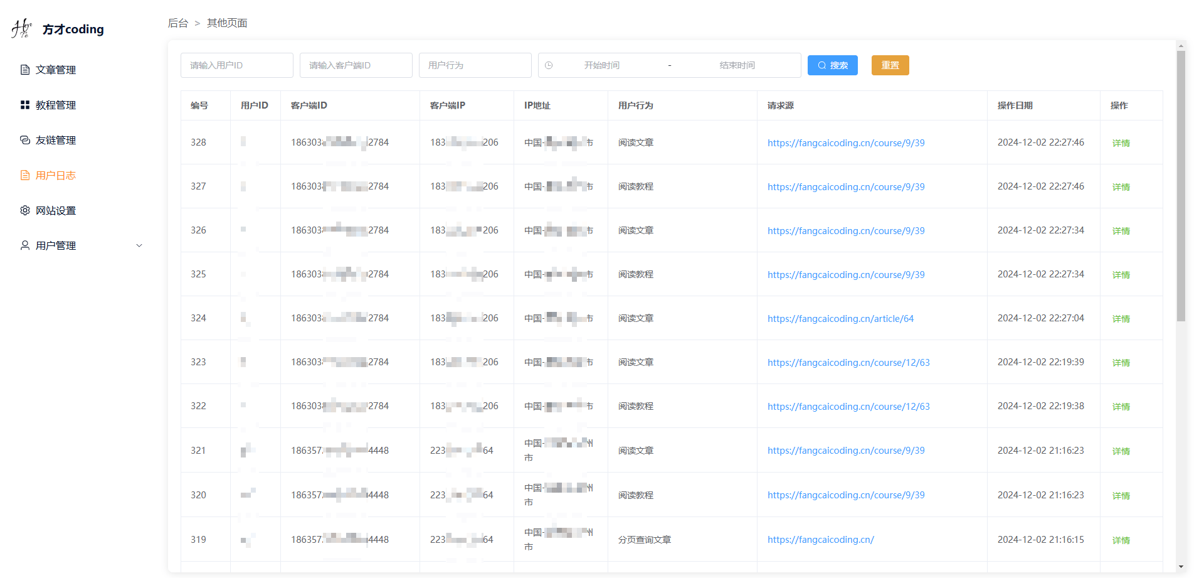Click the vertical scrollbar thumb

click(1181, 186)
